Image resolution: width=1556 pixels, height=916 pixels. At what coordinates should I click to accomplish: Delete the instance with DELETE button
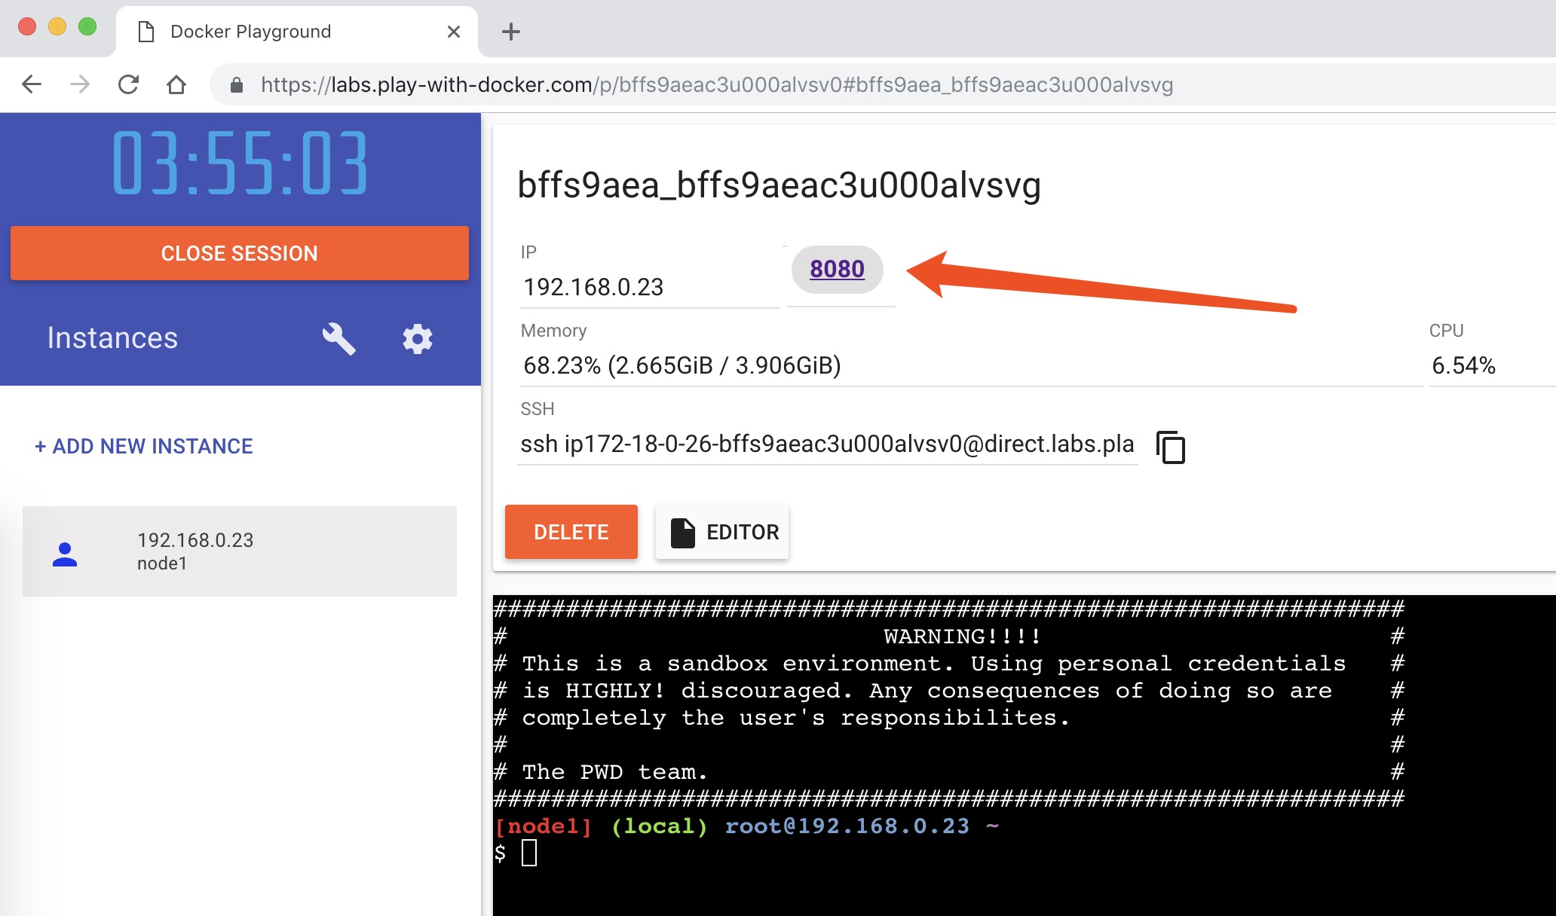571,532
